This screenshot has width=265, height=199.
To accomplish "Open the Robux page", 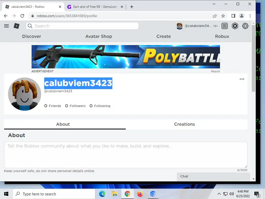I will click(222, 36).
